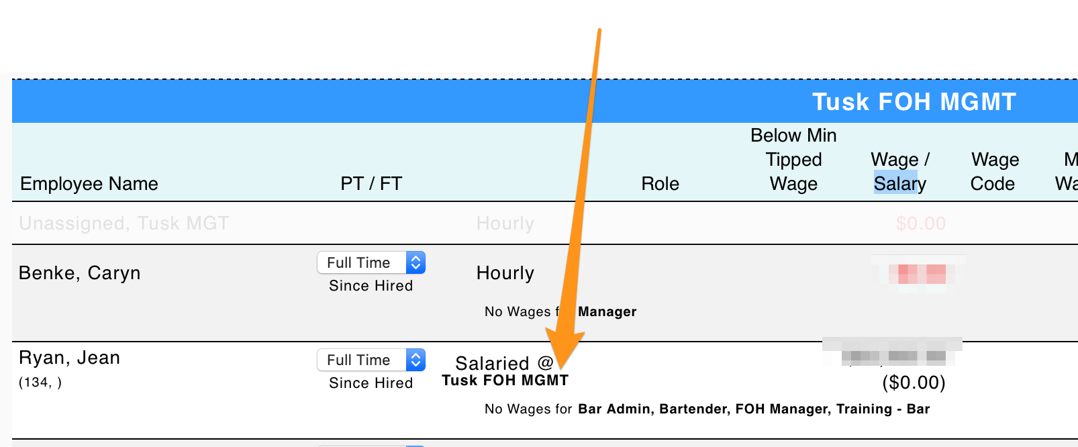
Task: Open Full Time dropdown for Ryan, Jean
Action: click(x=371, y=360)
